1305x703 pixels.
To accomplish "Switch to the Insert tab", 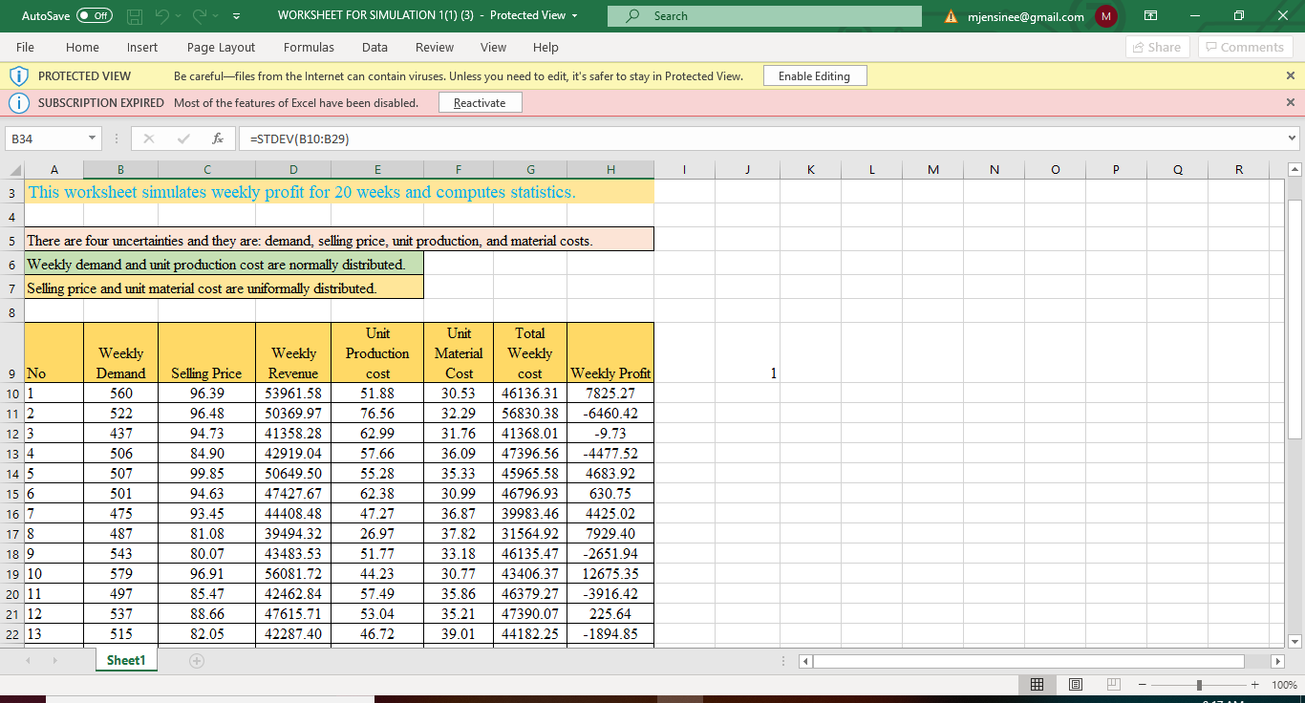I will click(142, 47).
